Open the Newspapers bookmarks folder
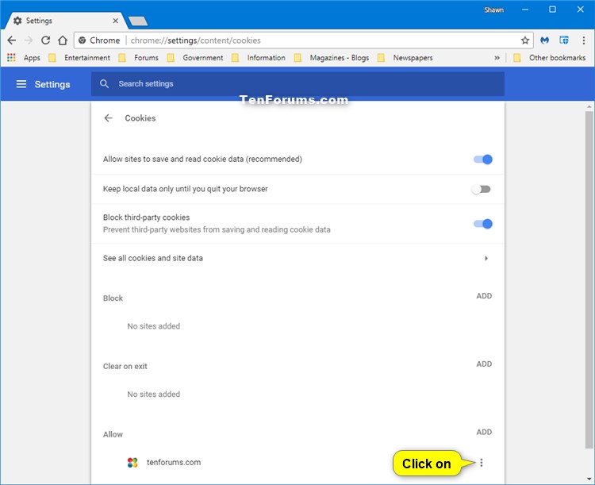Image resolution: width=595 pixels, height=485 pixels. pos(405,58)
